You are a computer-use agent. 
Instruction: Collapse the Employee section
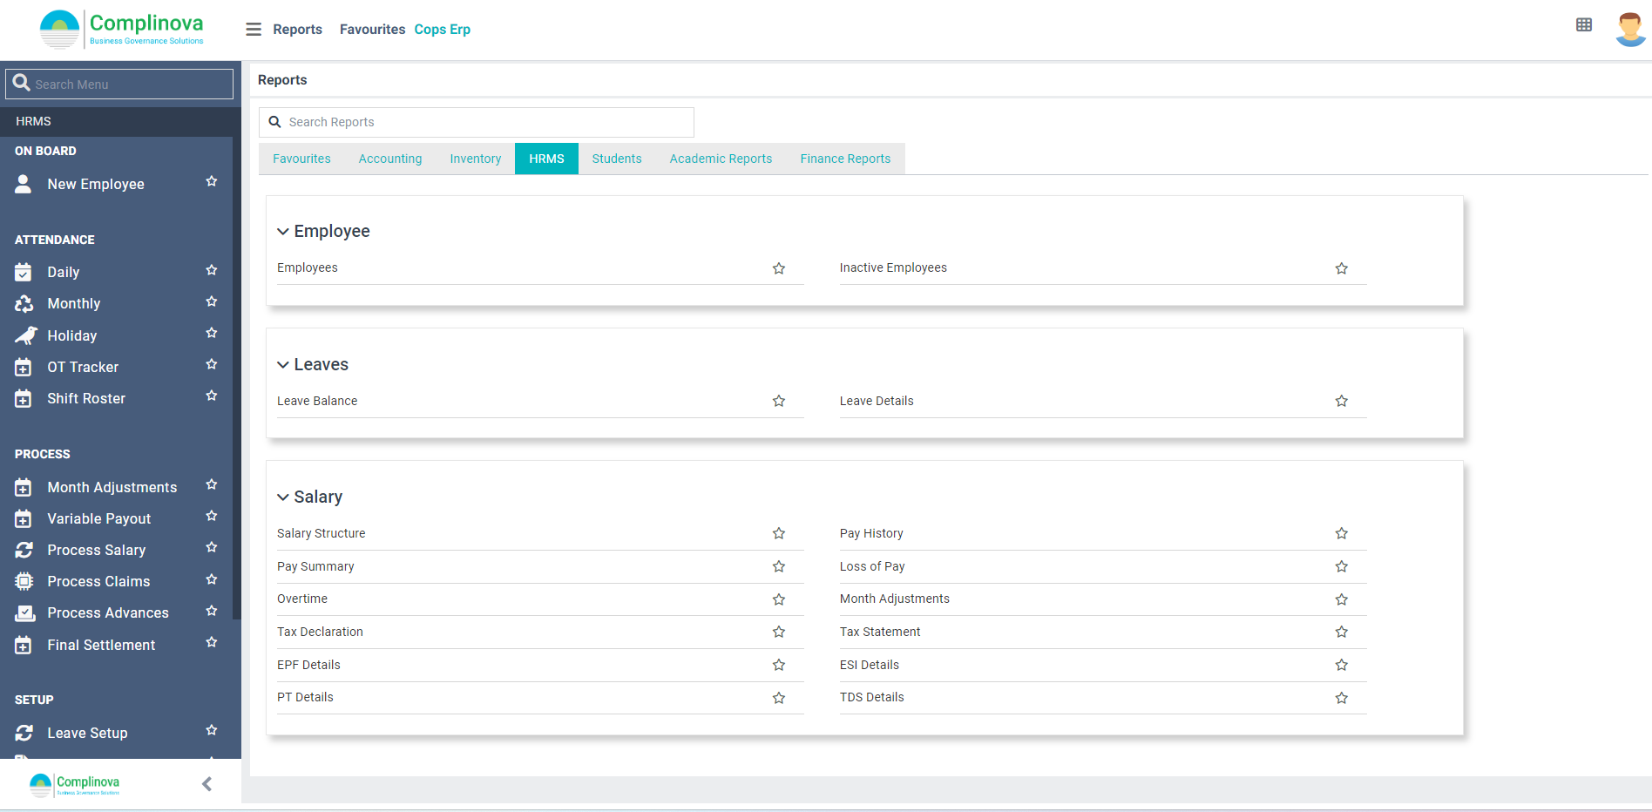coord(283,232)
